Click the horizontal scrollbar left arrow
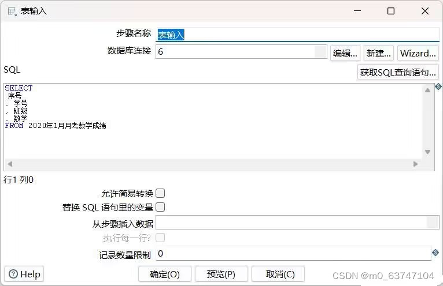 pos(10,164)
